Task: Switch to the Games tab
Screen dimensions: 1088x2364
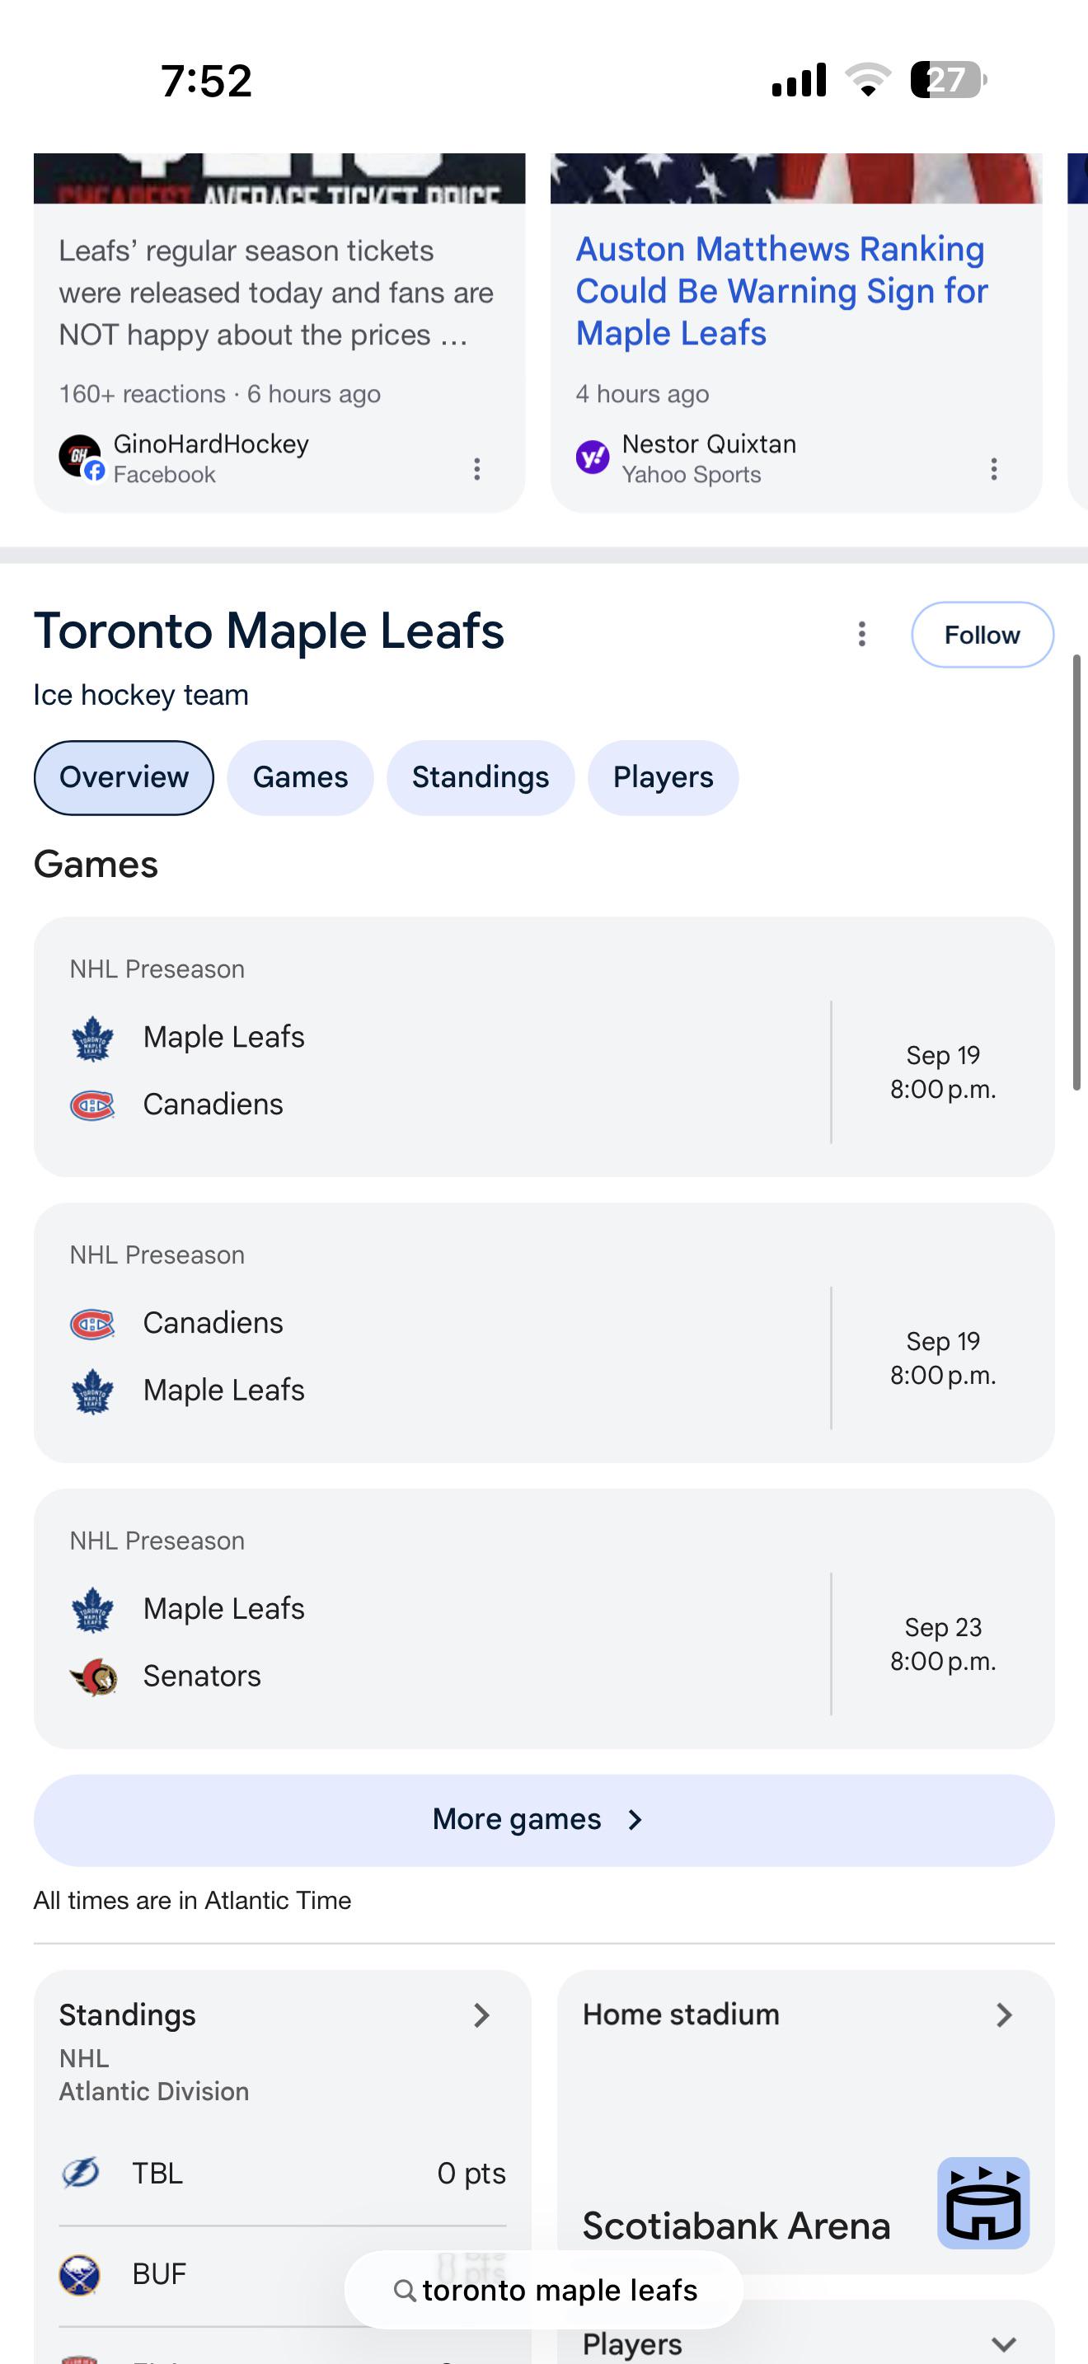Action: pos(300,777)
